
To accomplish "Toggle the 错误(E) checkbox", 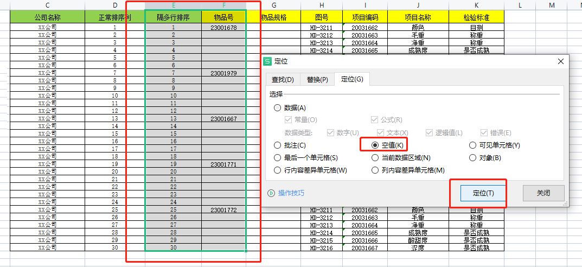I will (484, 132).
